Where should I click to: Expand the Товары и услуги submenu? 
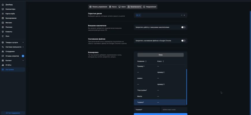[23, 43]
